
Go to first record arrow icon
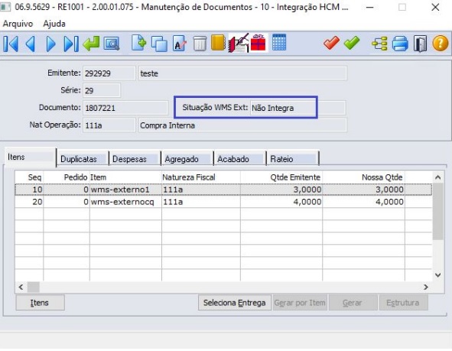pos(11,44)
